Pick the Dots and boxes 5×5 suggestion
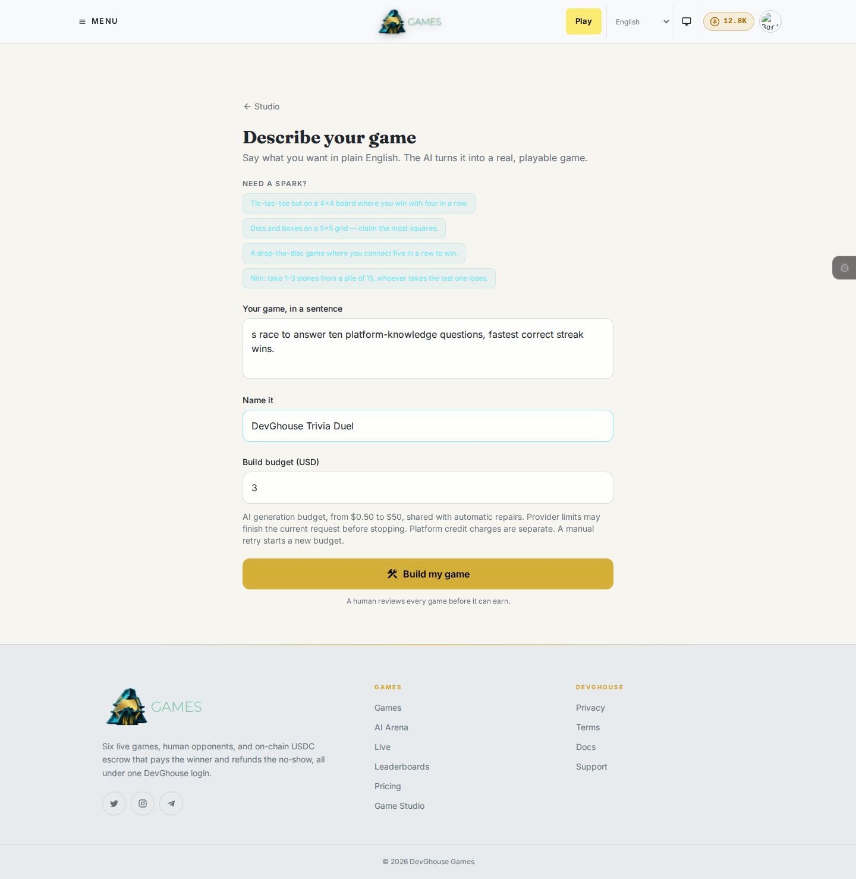The width and height of the screenshot is (856, 879). (344, 228)
